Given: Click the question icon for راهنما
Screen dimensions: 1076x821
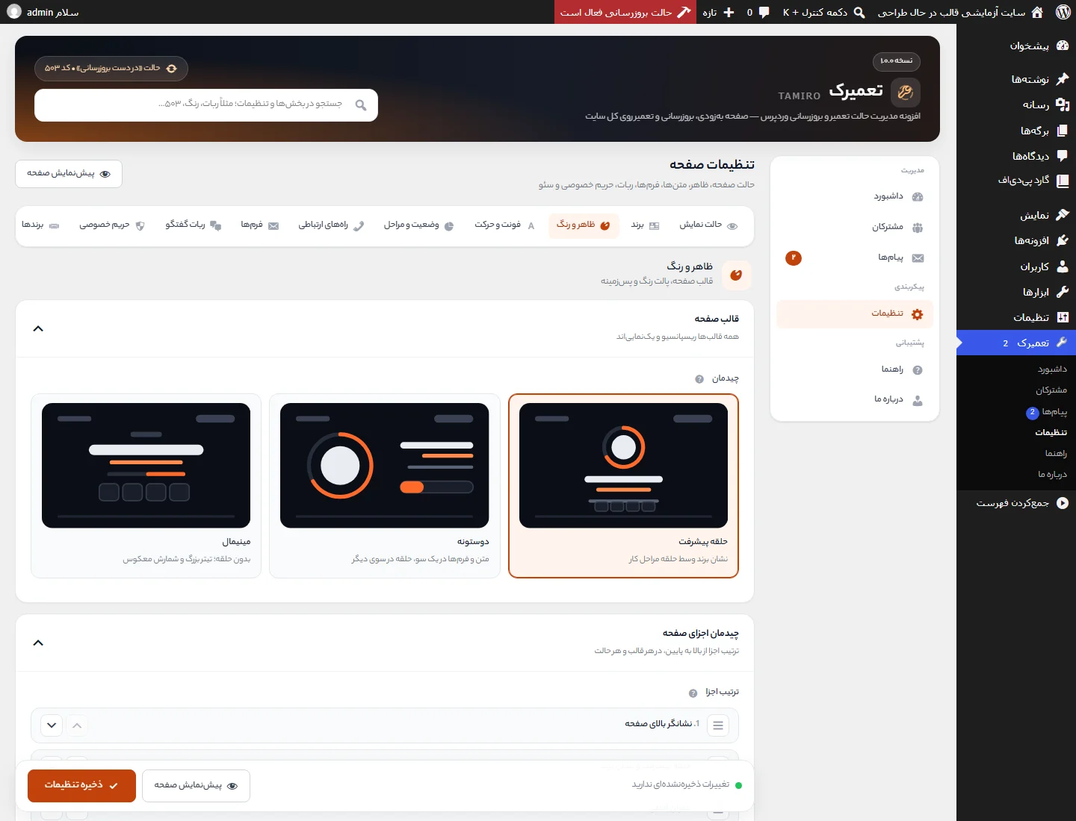Looking at the screenshot, I should coord(918,370).
